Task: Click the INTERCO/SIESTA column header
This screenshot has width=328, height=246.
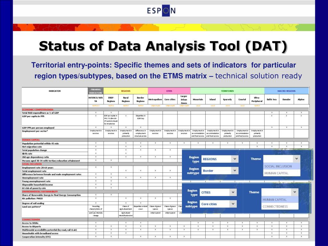Action: pos(95,99)
